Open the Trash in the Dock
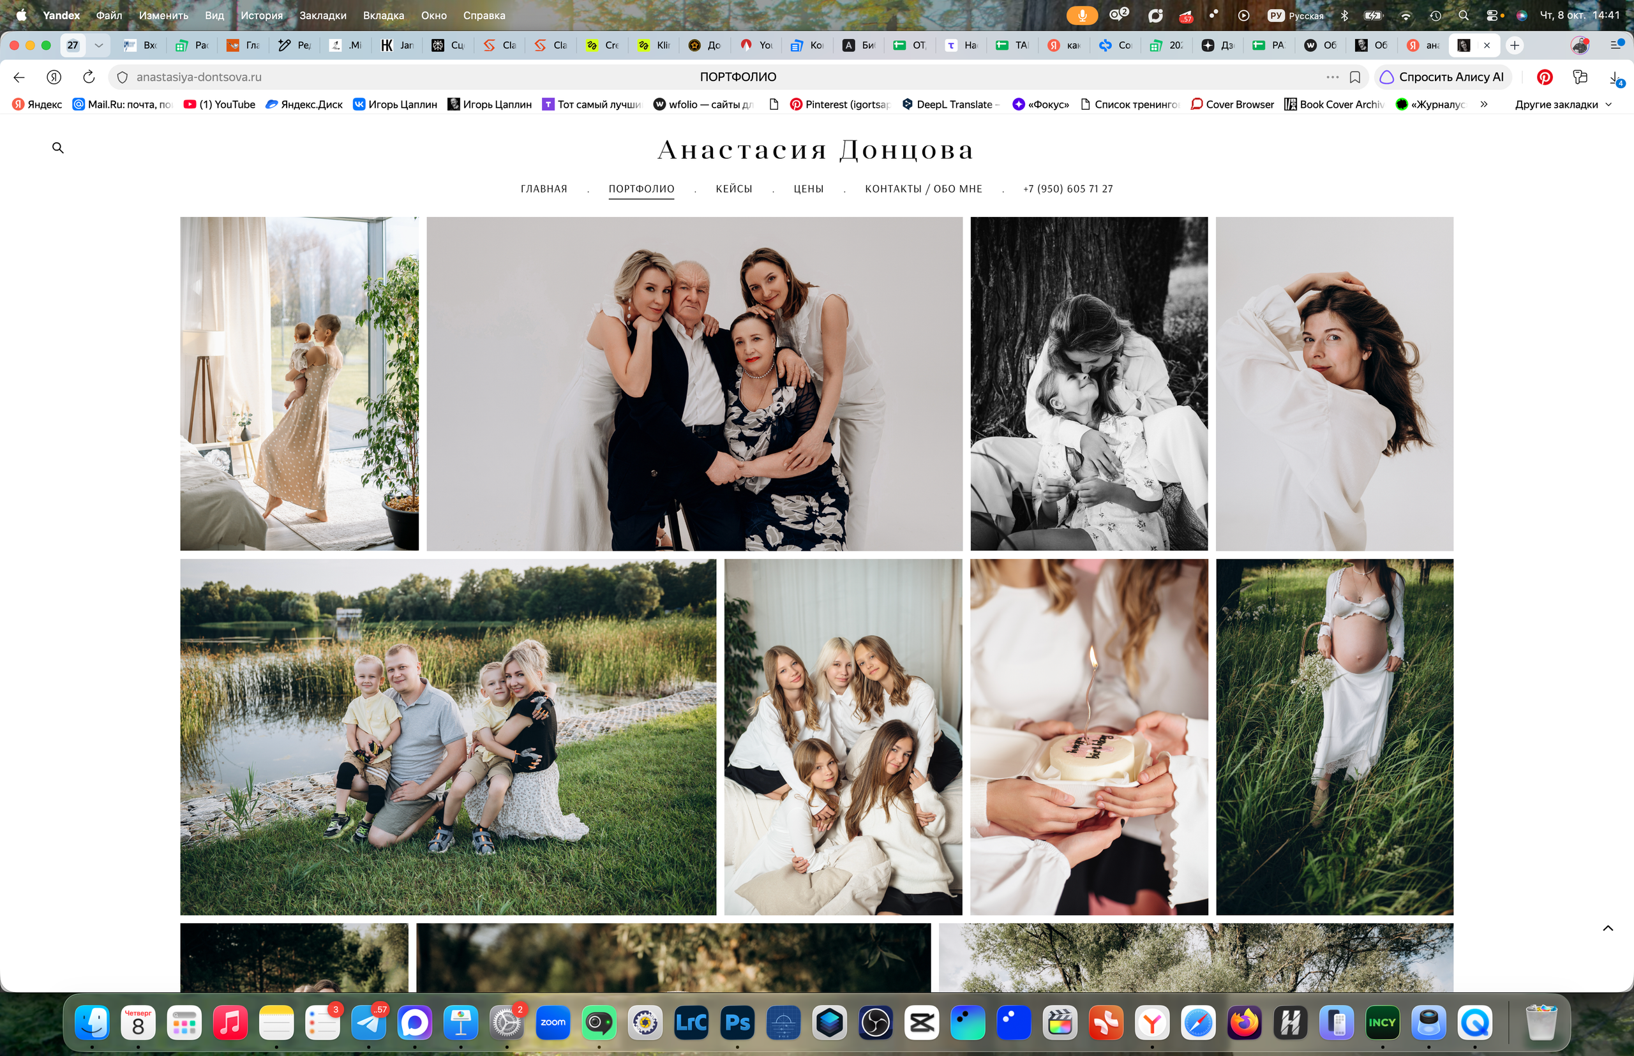Image resolution: width=1634 pixels, height=1056 pixels. (x=1541, y=1022)
